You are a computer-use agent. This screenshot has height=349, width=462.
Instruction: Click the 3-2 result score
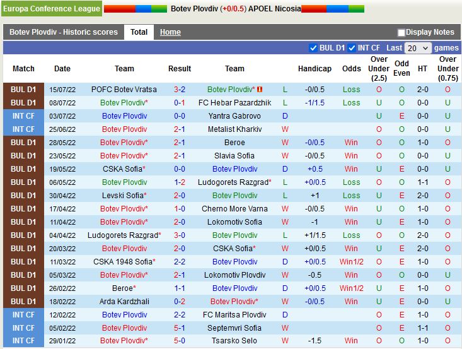coord(180,90)
